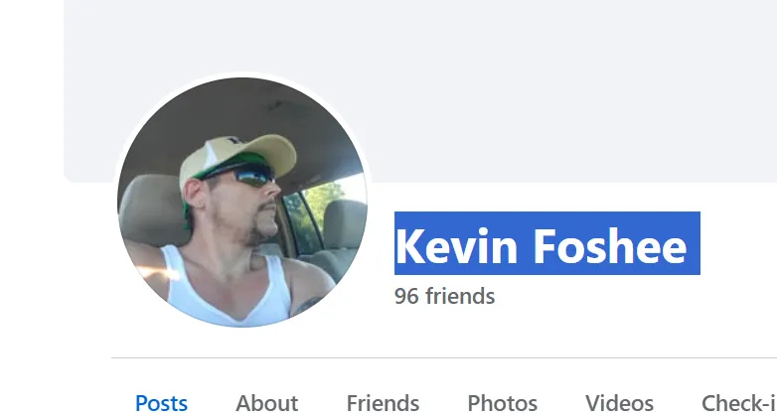Open the About tab

coord(266,403)
